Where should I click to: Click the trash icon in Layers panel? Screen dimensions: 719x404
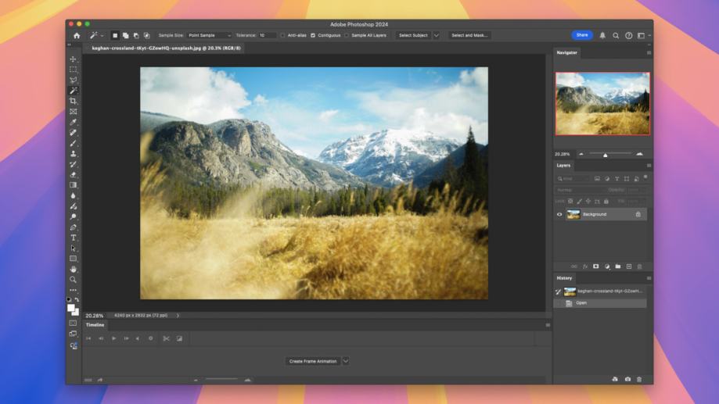(639, 266)
